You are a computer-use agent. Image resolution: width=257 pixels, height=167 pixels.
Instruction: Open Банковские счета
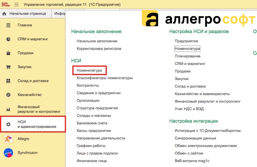pyautogui.click(x=92, y=123)
